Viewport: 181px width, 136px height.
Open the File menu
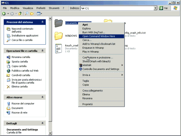click(5, 8)
